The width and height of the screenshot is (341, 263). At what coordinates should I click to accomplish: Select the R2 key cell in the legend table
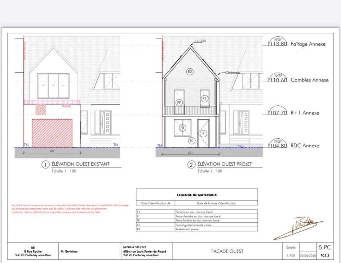[155, 229]
